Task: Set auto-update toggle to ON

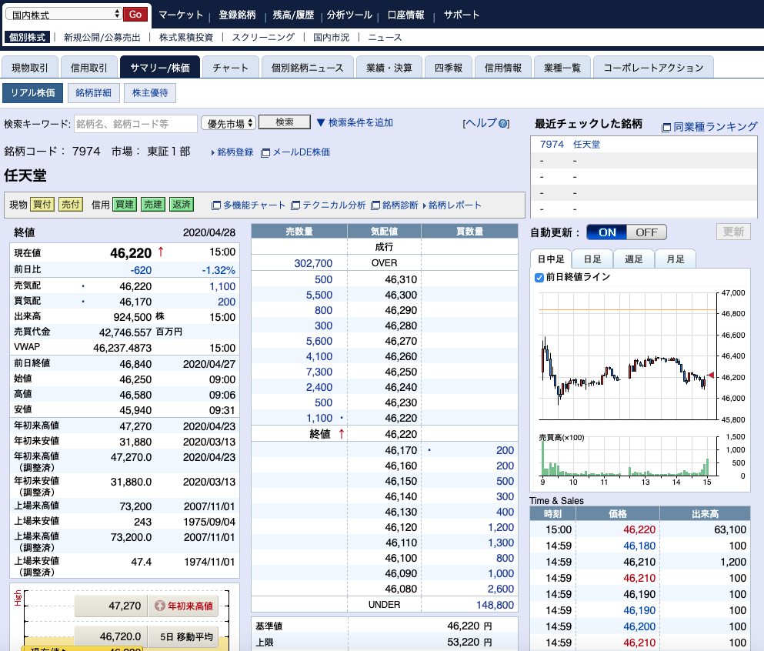Action: (x=607, y=232)
